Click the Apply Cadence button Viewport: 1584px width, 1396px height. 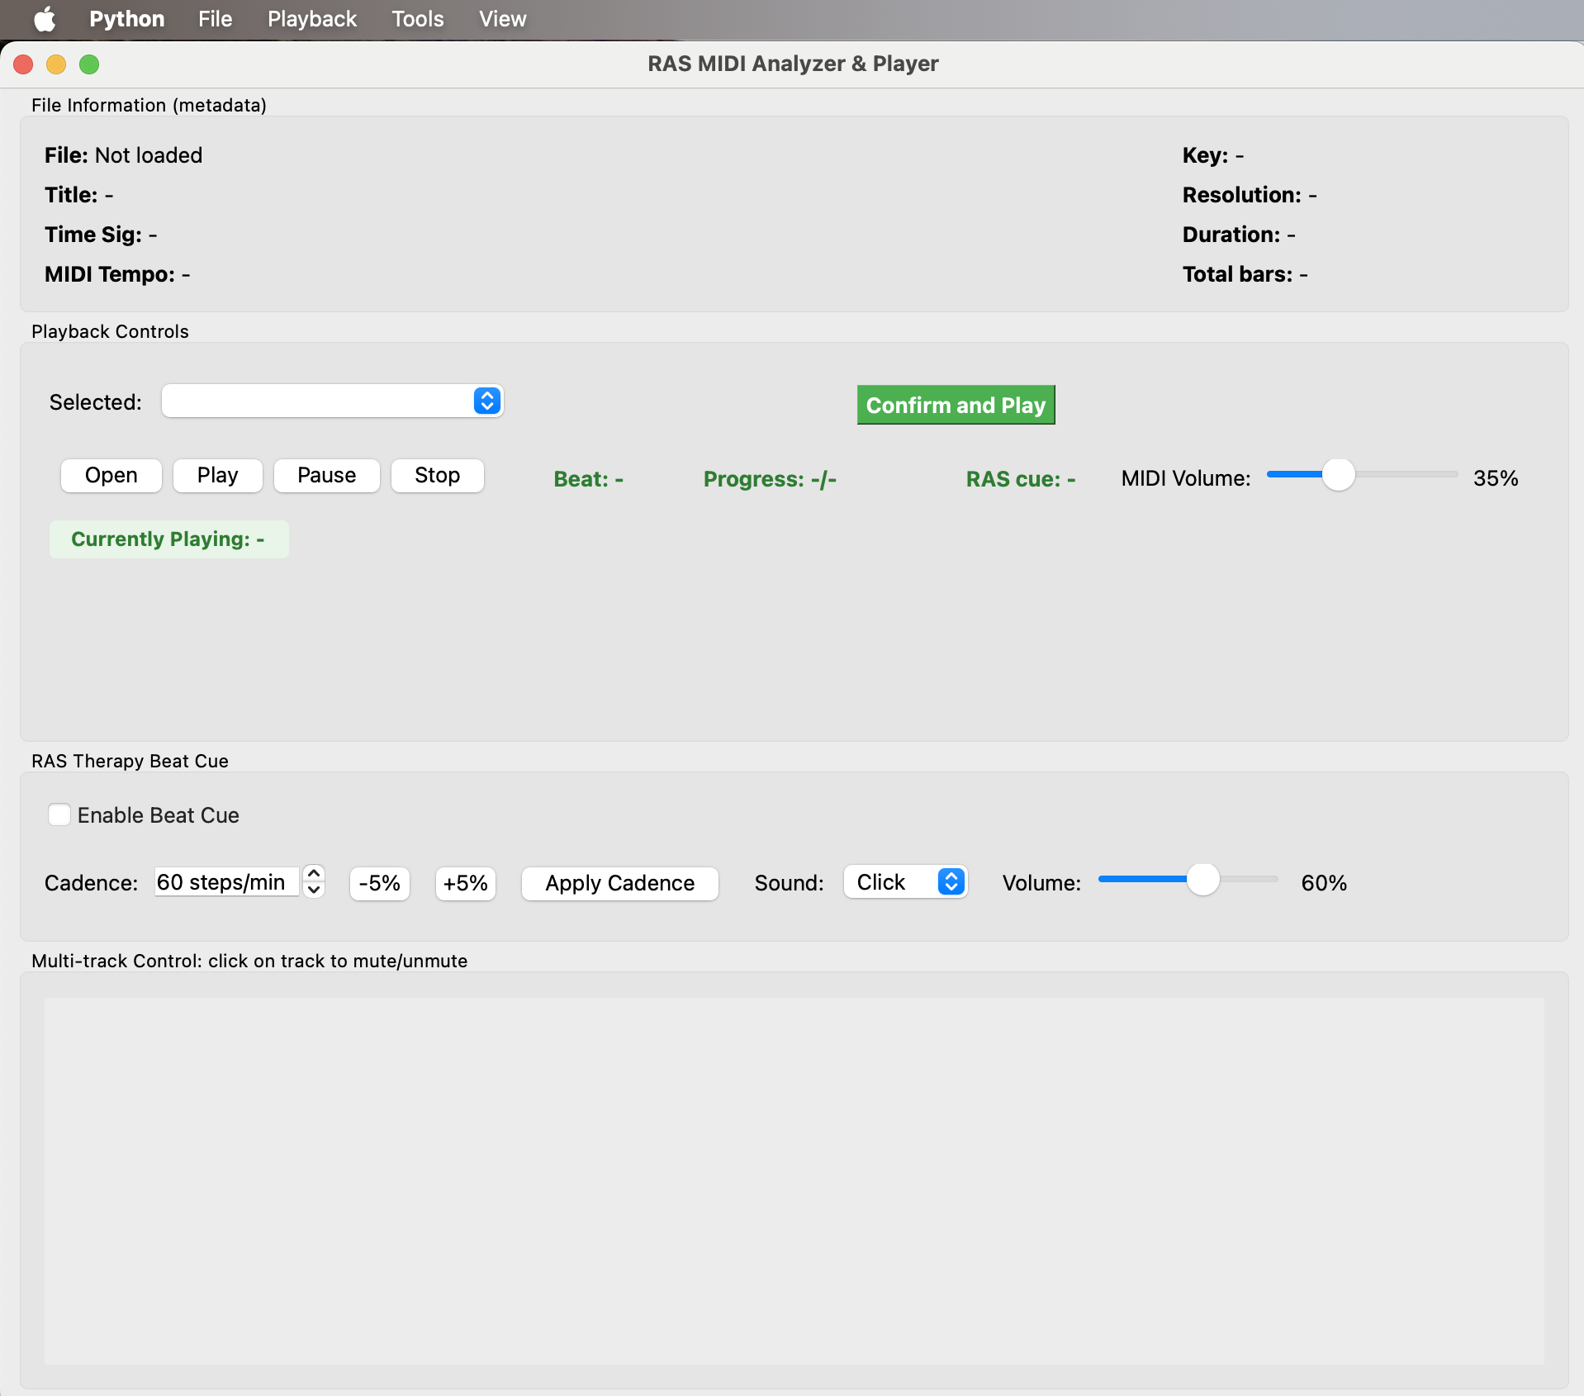click(x=619, y=884)
